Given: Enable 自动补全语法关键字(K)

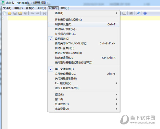Looking at the screenshot, I should pos(84,53).
